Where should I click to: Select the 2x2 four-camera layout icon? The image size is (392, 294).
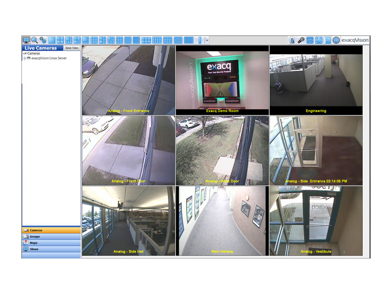click(60, 40)
